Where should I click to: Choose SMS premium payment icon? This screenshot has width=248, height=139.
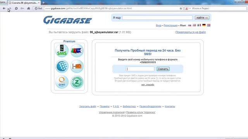(62, 51)
